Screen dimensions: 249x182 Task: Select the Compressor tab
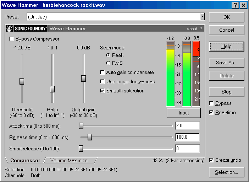(25, 160)
